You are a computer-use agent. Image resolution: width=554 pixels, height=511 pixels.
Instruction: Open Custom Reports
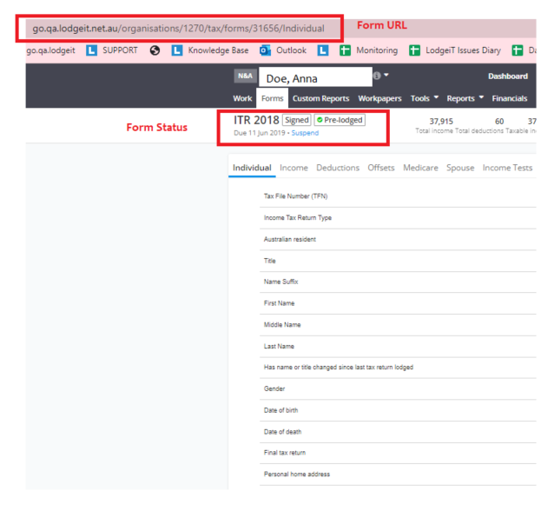click(320, 99)
